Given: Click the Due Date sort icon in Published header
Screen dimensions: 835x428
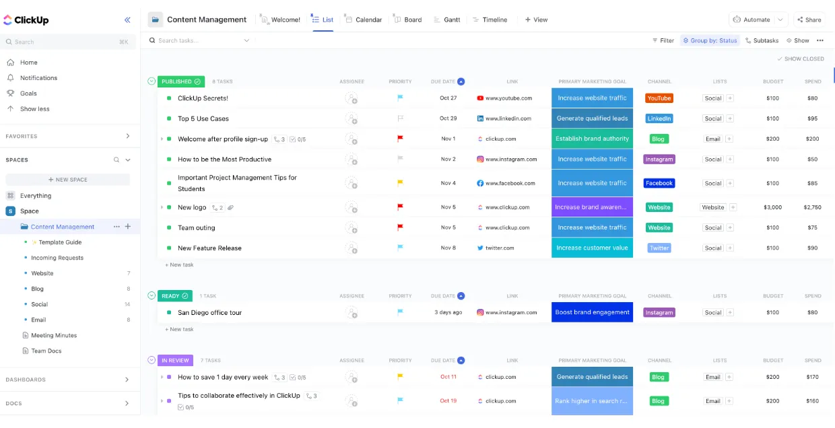Looking at the screenshot, I should 461,81.
